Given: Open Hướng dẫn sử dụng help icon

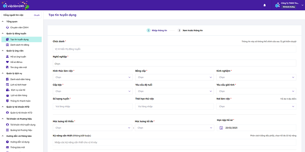Looking at the screenshot, I should click(7, 142).
